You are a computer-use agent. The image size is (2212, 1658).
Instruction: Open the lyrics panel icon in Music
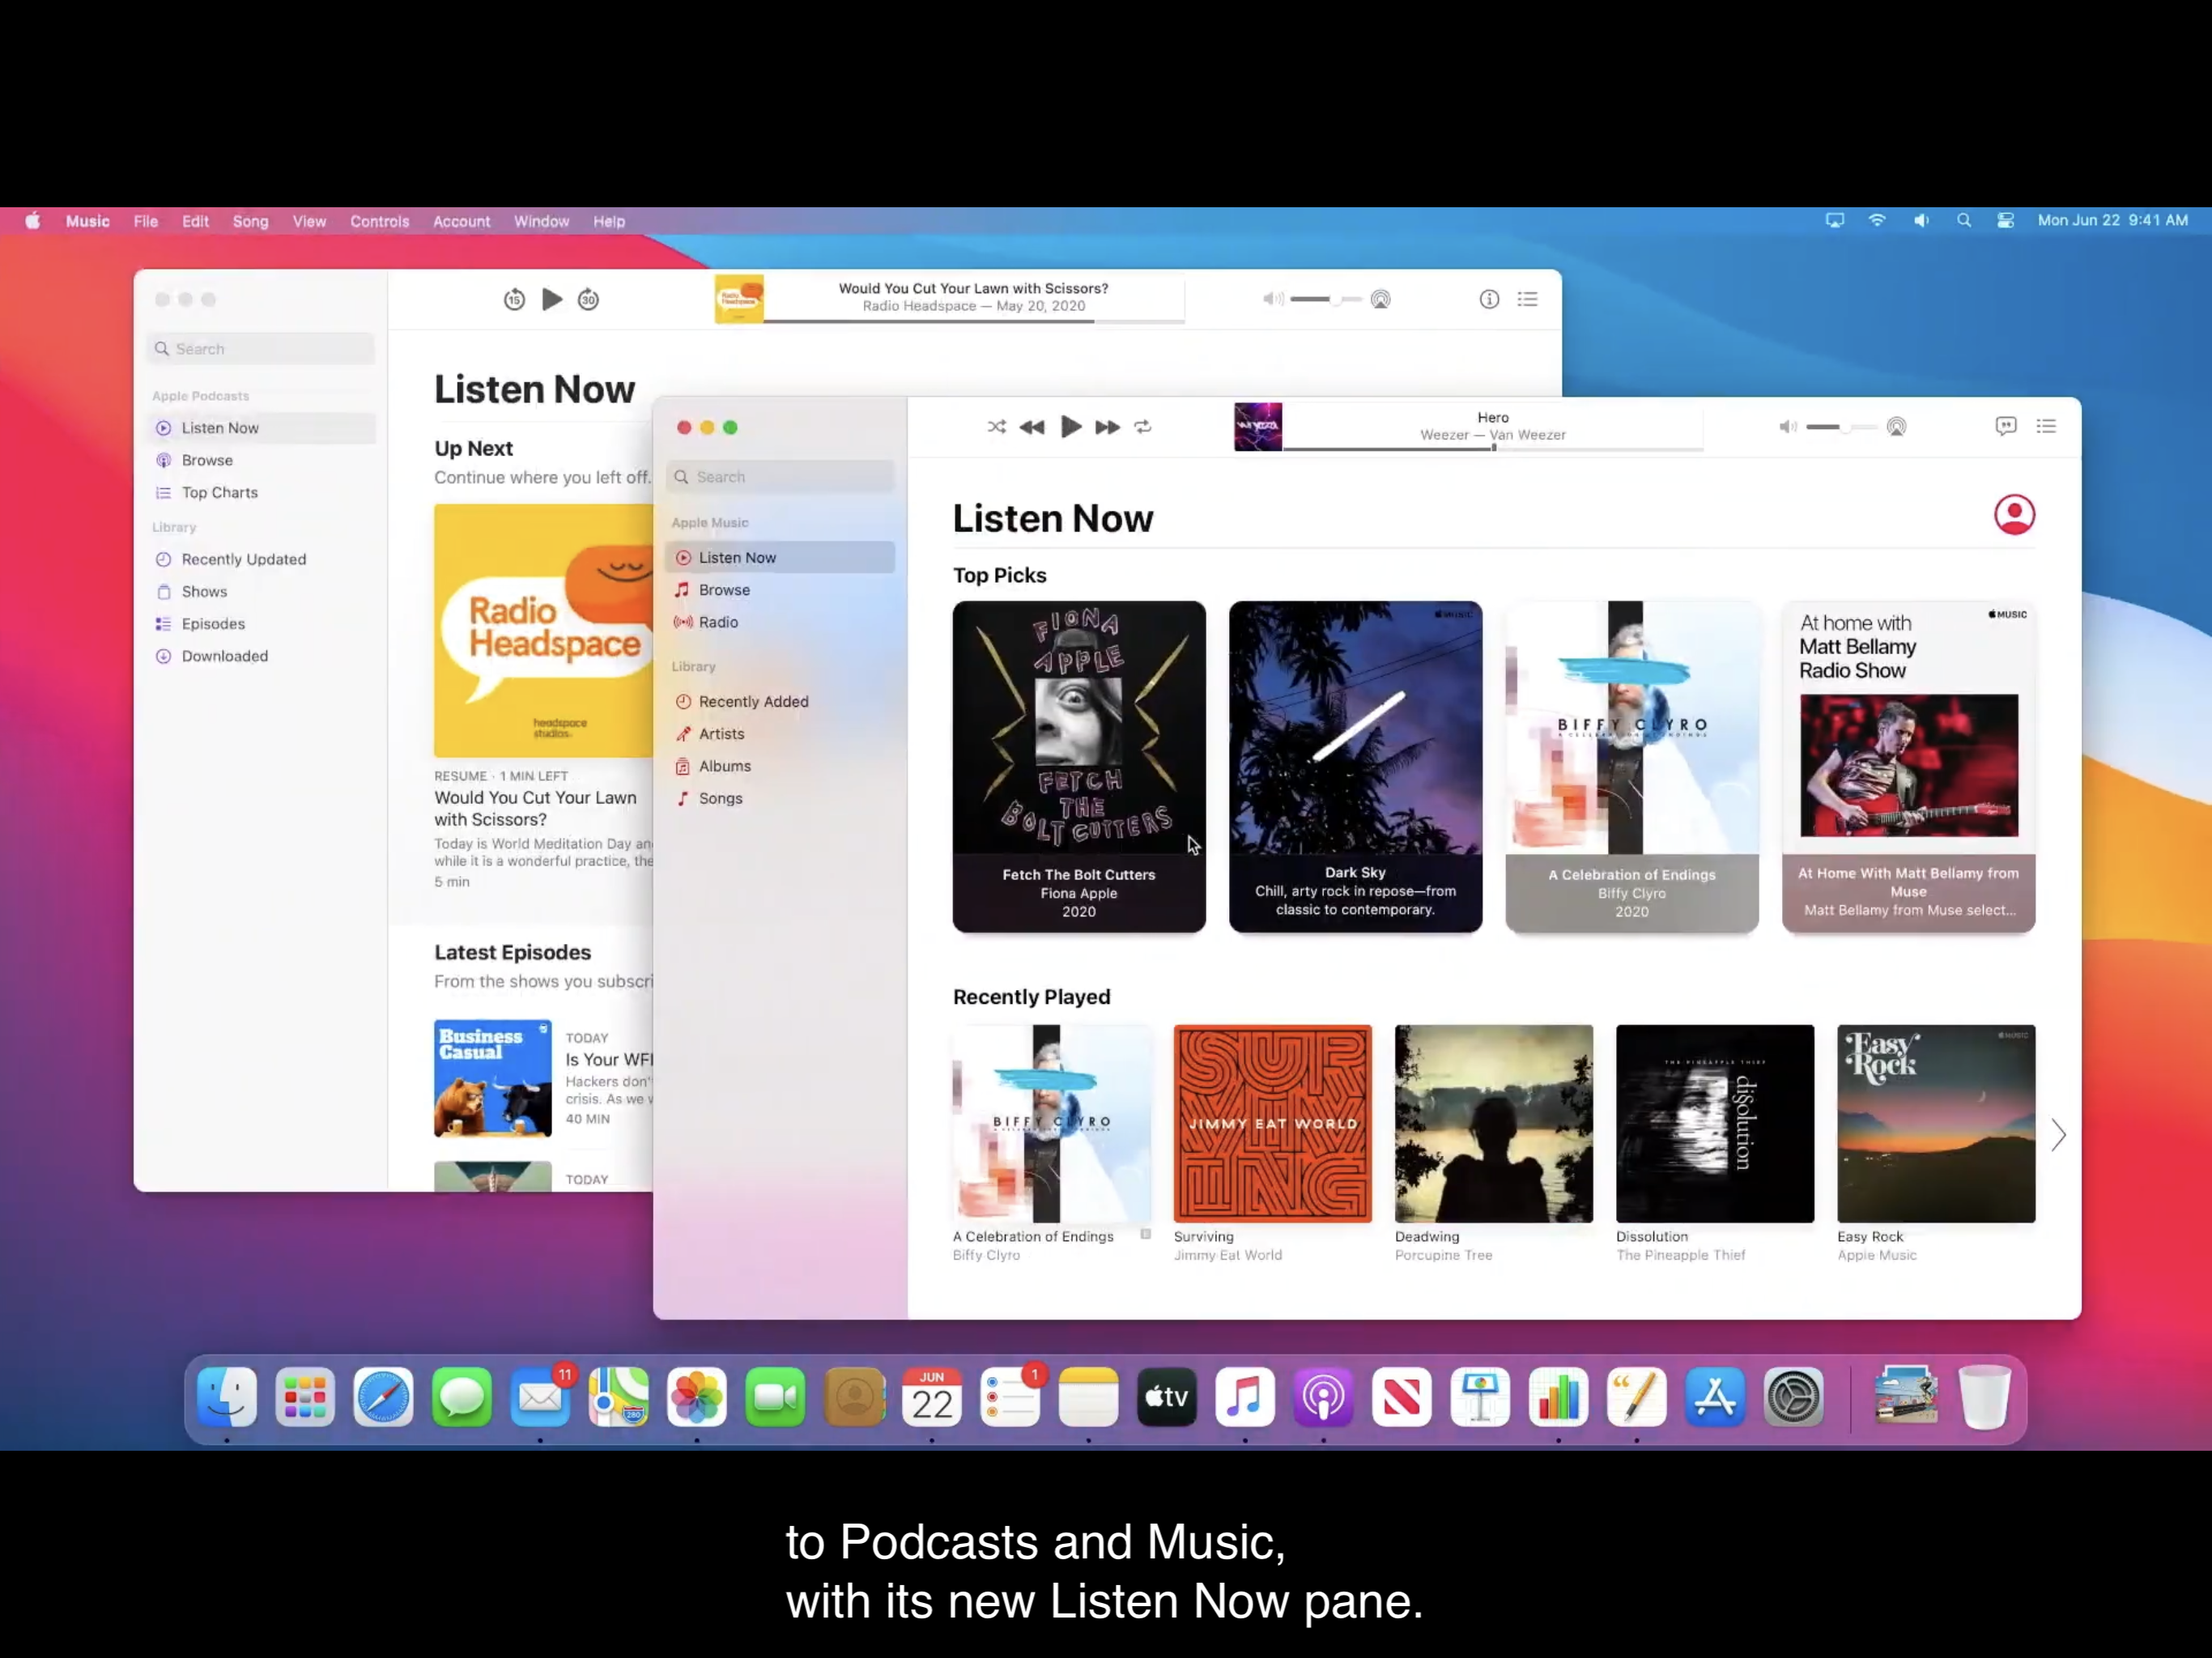(2006, 426)
